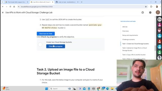
Task: Go to Task 3. Copy a file to another bucket
Action: (134, 55)
